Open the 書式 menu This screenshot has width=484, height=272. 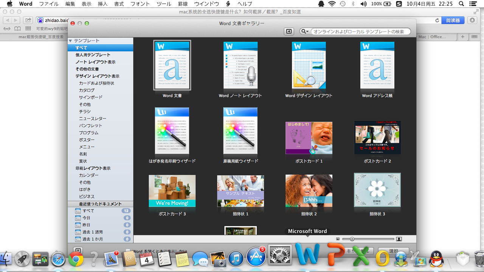(119, 4)
